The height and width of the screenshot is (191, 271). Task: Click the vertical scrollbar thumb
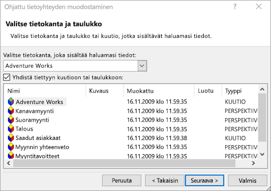[x=262, y=118]
